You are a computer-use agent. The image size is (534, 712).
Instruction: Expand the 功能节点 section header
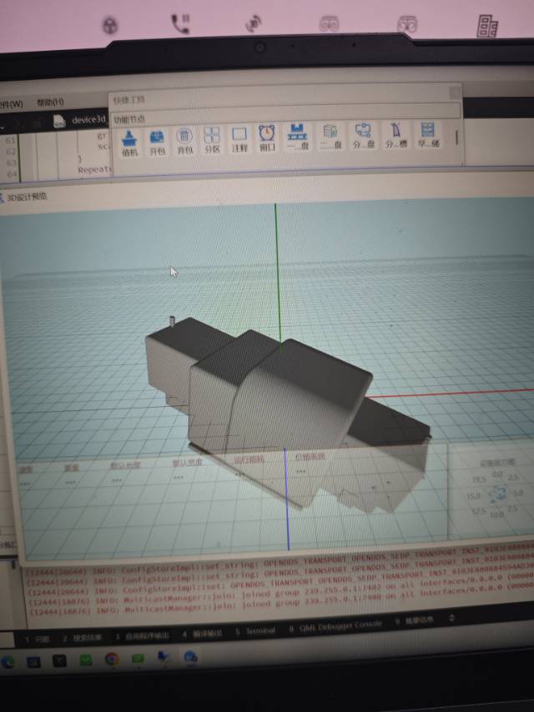pyautogui.click(x=129, y=118)
